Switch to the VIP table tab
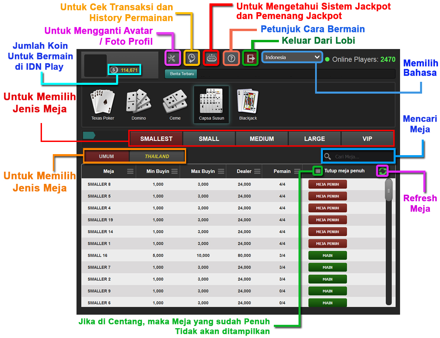This screenshot has width=440, height=338. pos(367,139)
